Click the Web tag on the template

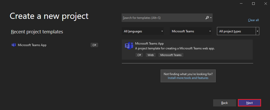[x=151, y=55]
